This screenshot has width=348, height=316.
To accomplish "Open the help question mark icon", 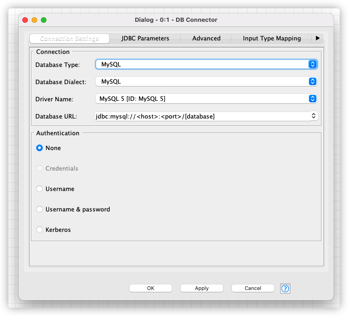I will click(x=285, y=289).
